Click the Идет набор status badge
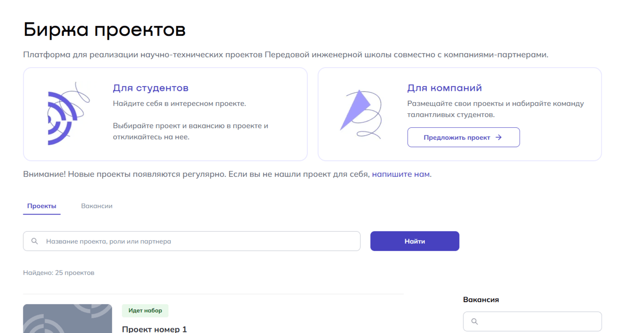The height and width of the screenshot is (333, 625). pyautogui.click(x=145, y=311)
